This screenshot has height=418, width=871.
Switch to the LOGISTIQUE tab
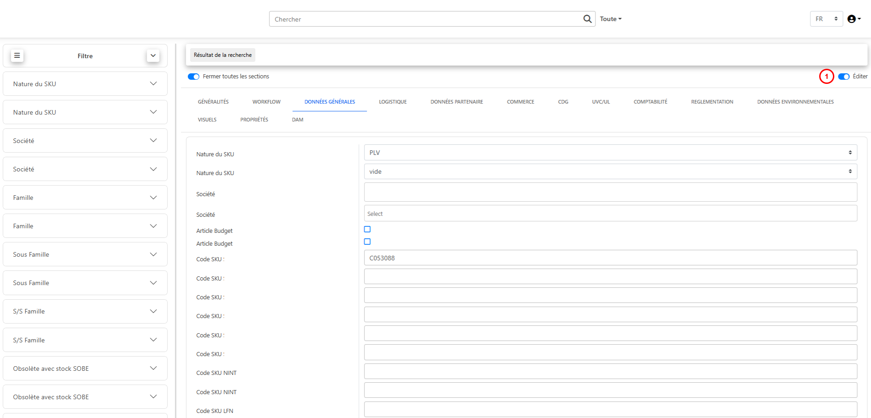tap(393, 102)
